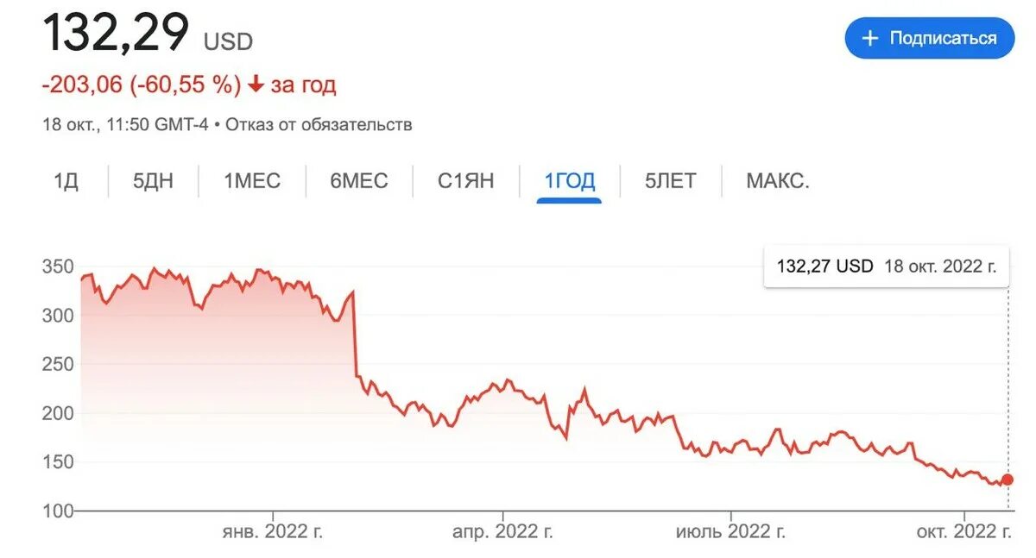
Task: Show the 1МЕС chart period
Action: pyautogui.click(x=252, y=181)
